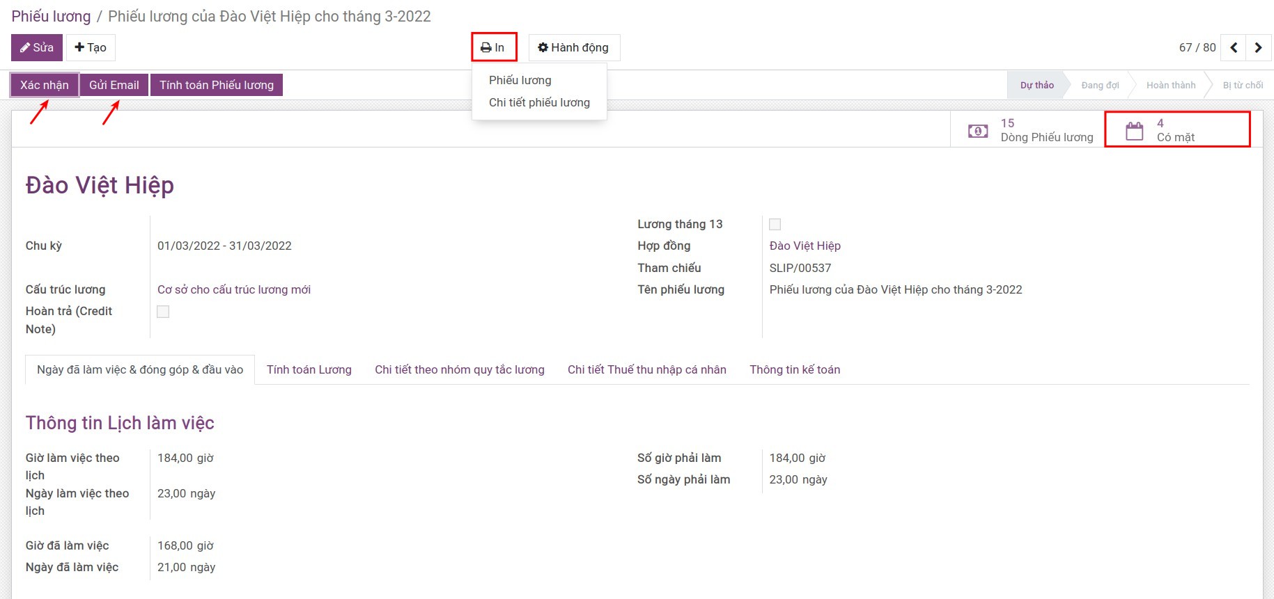Open the Thông tin kế toán tab

click(794, 369)
